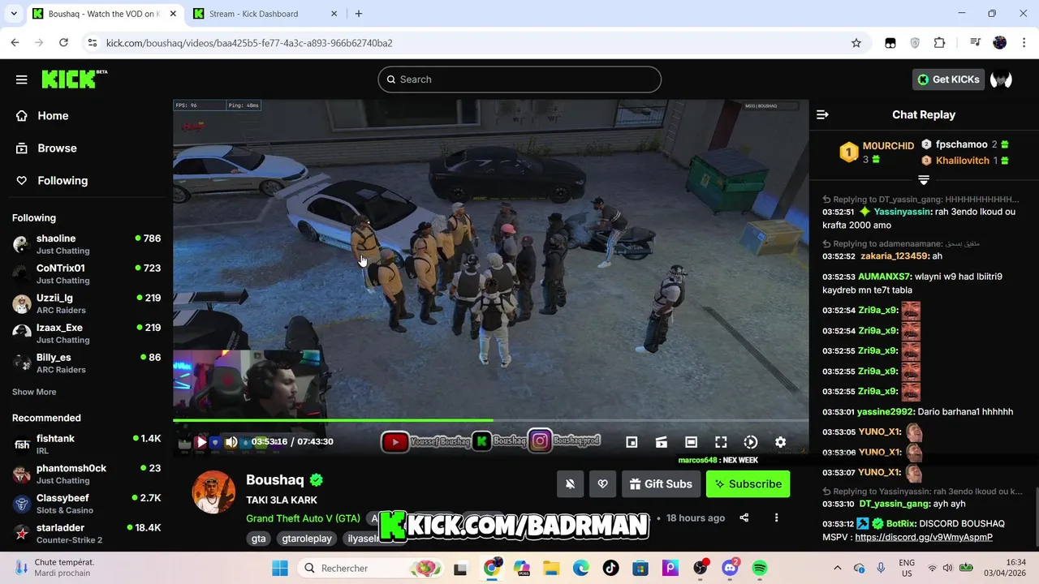
Task: Open TikTok from taskbar
Action: (x=610, y=569)
